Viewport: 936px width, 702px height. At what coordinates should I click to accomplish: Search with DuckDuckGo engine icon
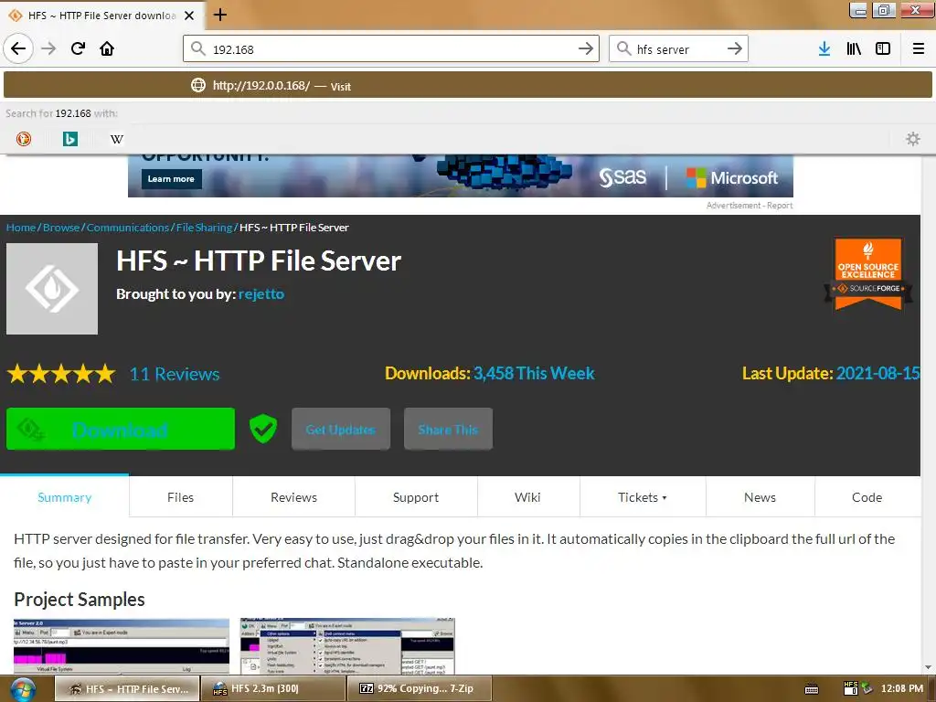pyautogui.click(x=24, y=139)
